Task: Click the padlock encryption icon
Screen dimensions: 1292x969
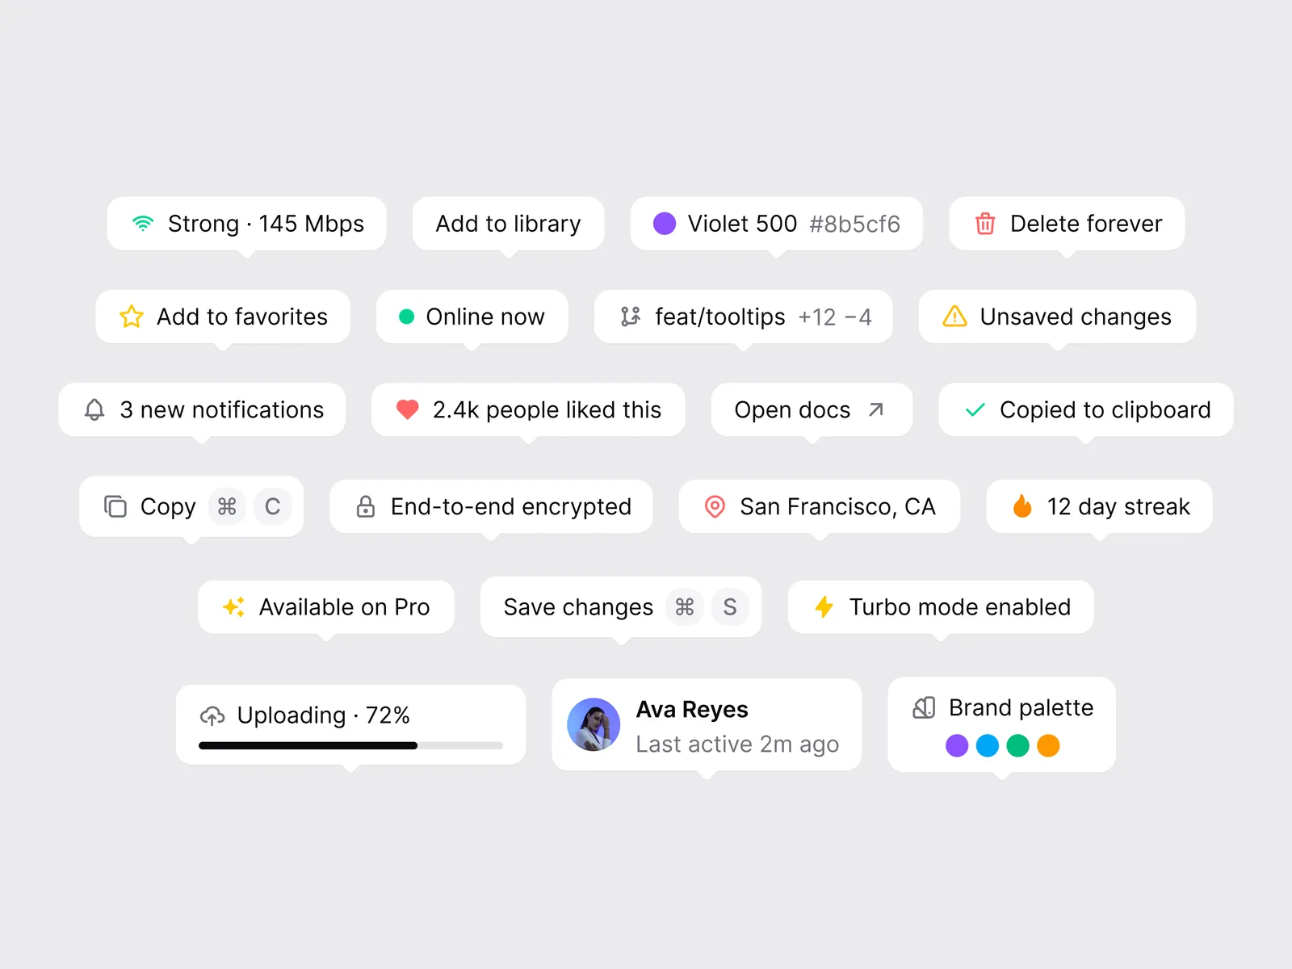Action: tap(366, 506)
